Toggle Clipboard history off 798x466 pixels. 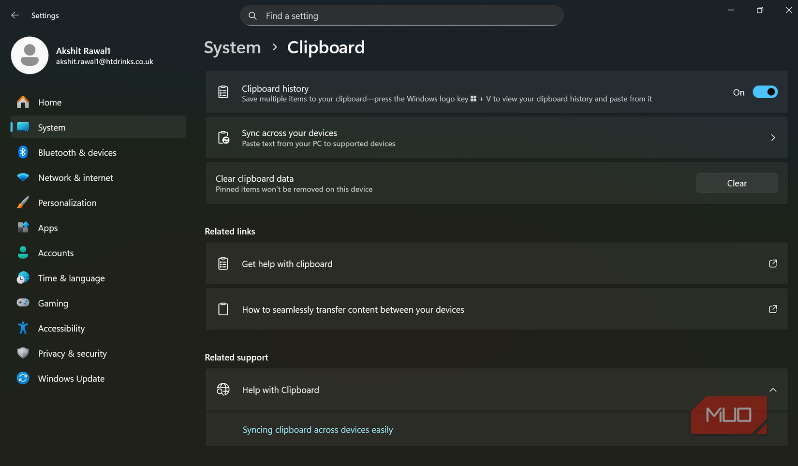tap(765, 91)
